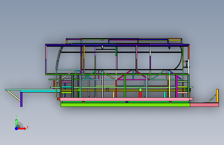The width and height of the screenshot is (224, 145).
Task: Select the cream diagonal brace under left platform
Action: point(14,96)
